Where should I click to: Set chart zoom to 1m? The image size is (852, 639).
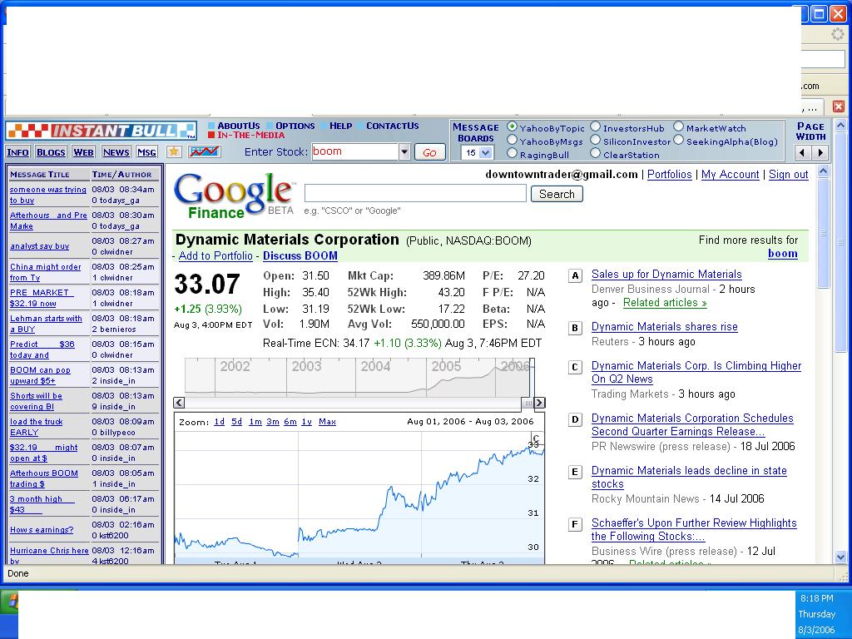pyautogui.click(x=255, y=422)
